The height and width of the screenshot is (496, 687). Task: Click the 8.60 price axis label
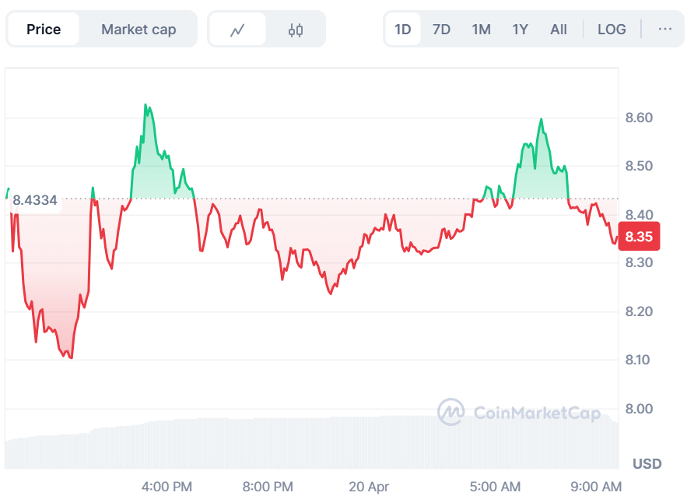click(639, 118)
